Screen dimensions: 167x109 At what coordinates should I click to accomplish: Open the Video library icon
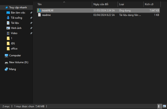pos(8,33)
